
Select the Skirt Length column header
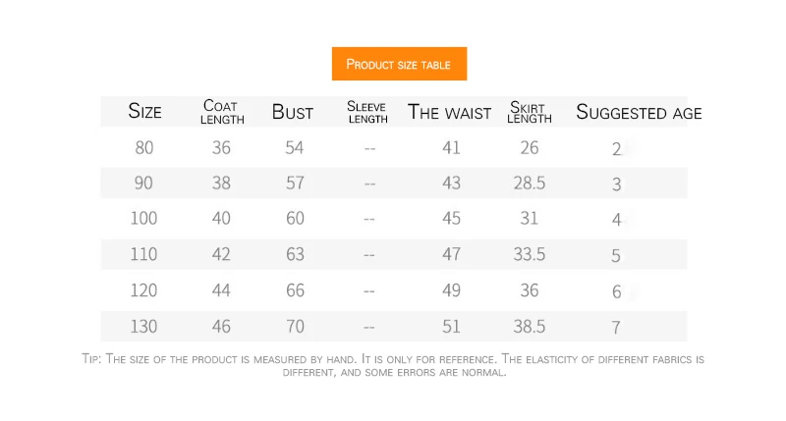(x=530, y=112)
